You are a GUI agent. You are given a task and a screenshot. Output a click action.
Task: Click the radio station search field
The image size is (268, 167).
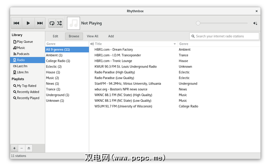point(224,36)
